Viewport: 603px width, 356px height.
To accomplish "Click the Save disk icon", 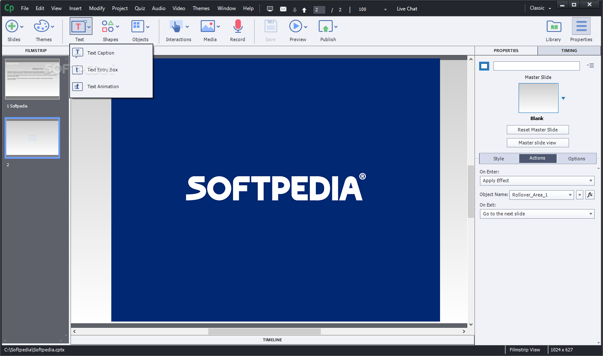I will pos(271,26).
